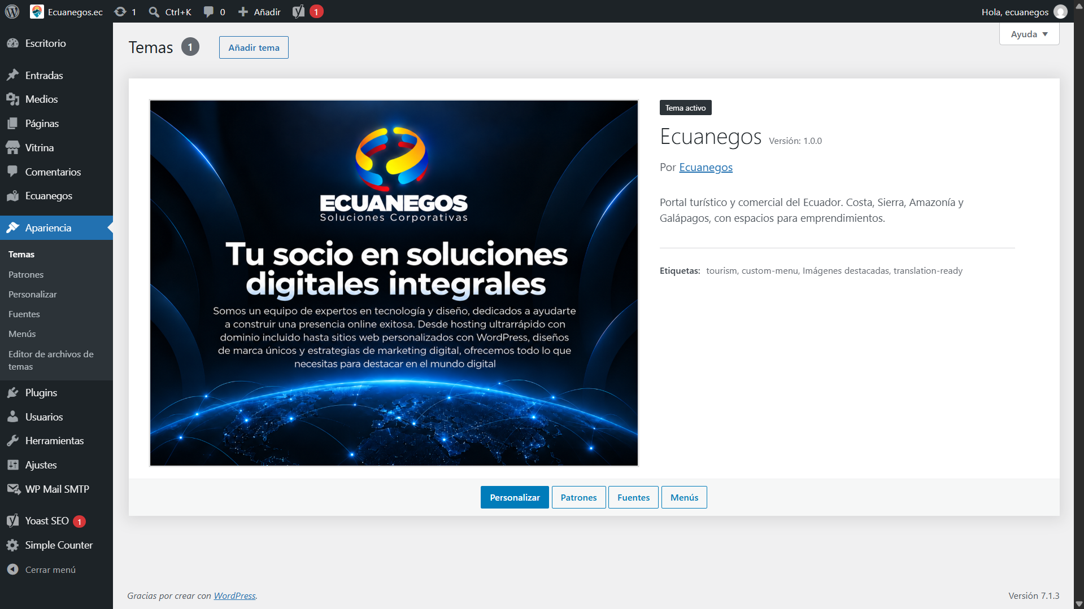
Task: Open the comments bubble icon in admin bar
Action: (x=209, y=12)
